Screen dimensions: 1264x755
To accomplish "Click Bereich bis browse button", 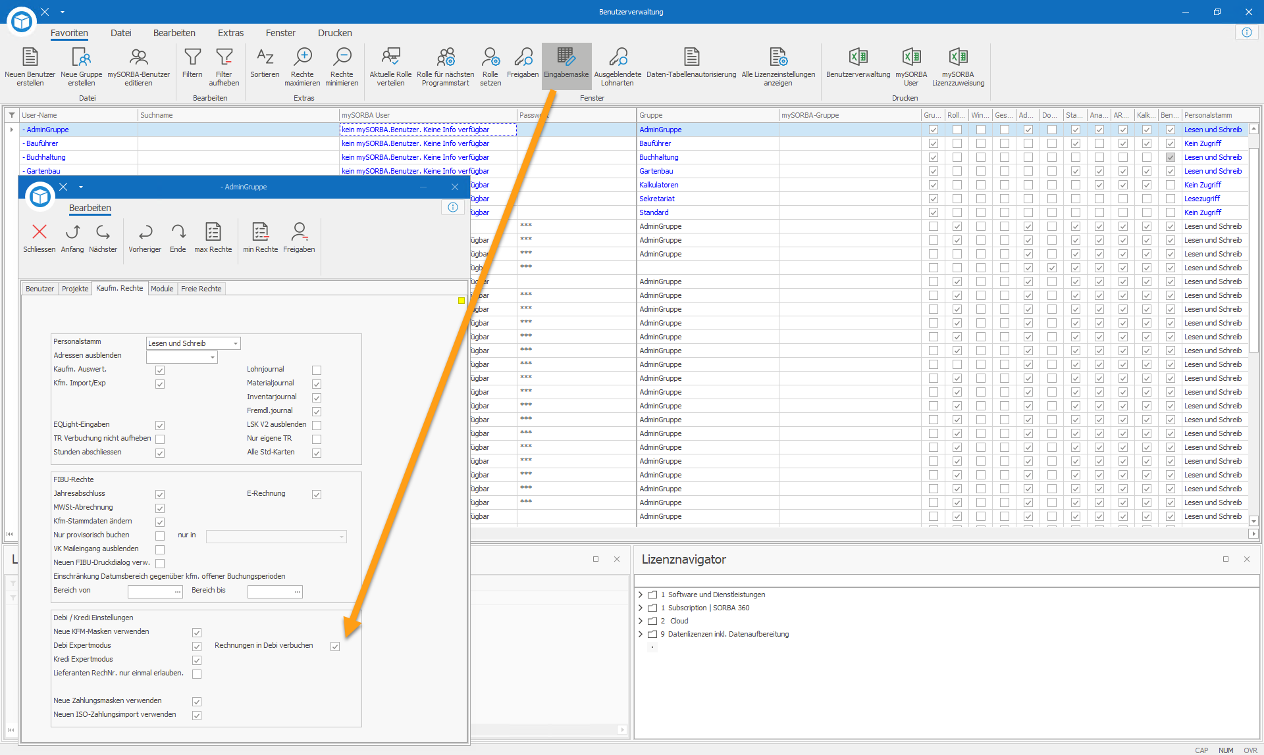I will (x=298, y=592).
